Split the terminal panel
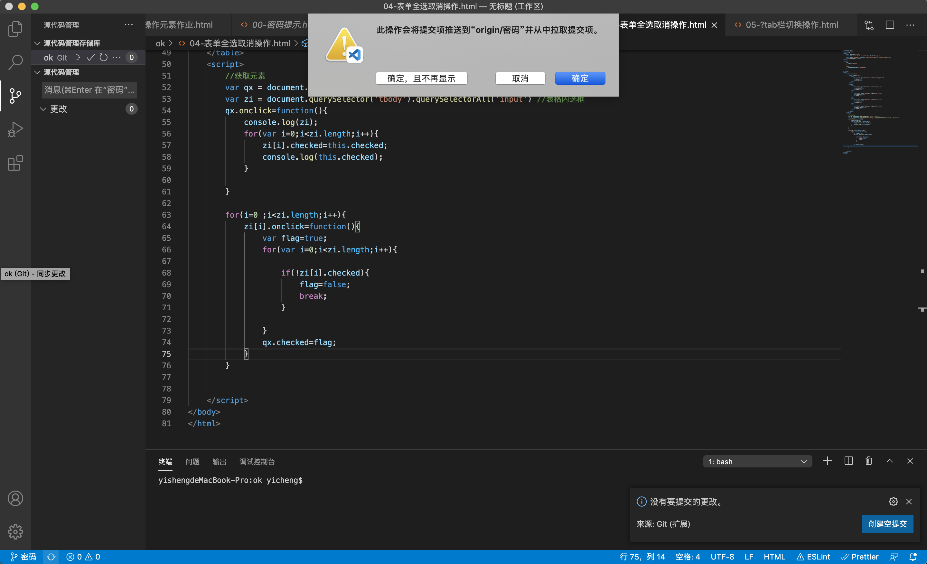The width and height of the screenshot is (927, 564). 848,461
